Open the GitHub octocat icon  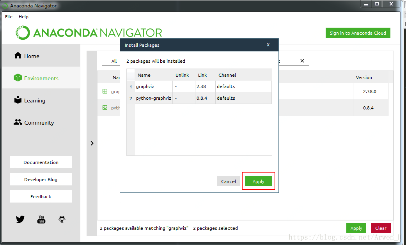click(62, 219)
